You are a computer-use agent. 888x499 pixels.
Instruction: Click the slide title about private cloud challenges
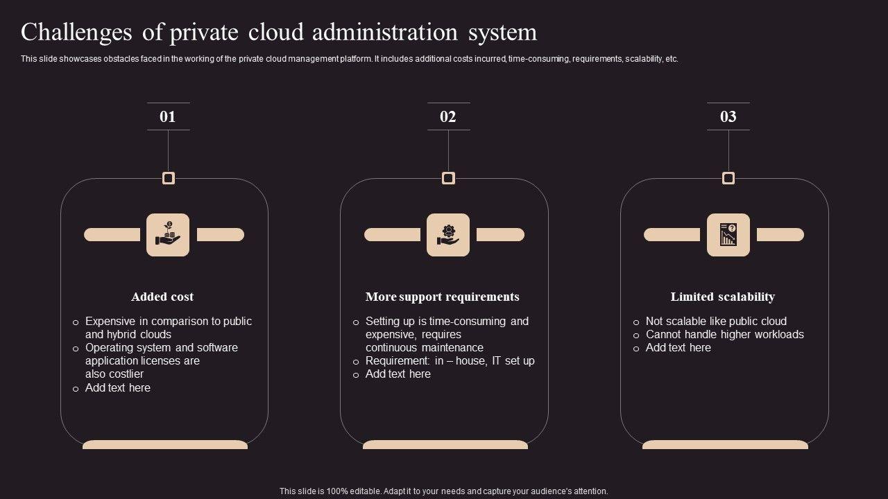pyautogui.click(x=279, y=33)
